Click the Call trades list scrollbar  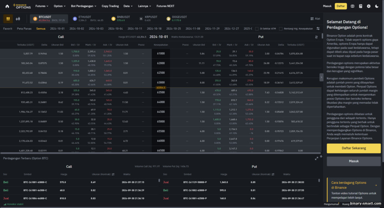click(x=159, y=181)
